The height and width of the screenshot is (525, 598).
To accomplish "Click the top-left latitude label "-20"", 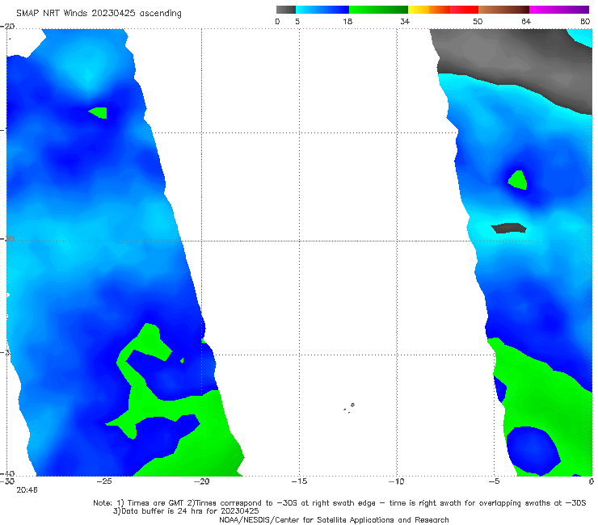I will (x=7, y=27).
